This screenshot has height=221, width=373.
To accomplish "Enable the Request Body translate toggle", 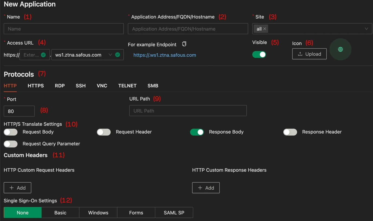I will (x=10, y=132).
